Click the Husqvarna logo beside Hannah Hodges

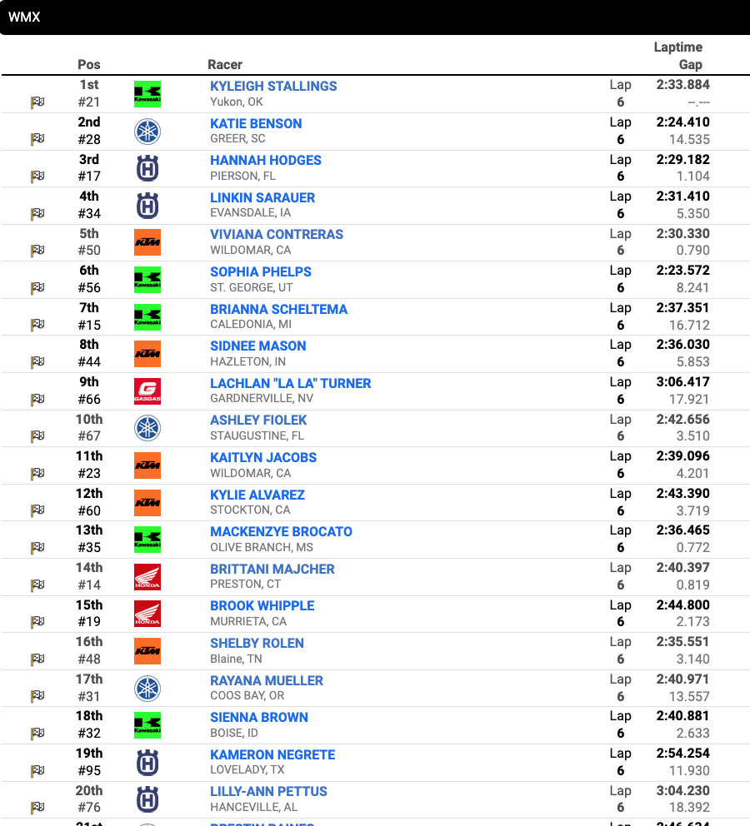pyautogui.click(x=147, y=167)
